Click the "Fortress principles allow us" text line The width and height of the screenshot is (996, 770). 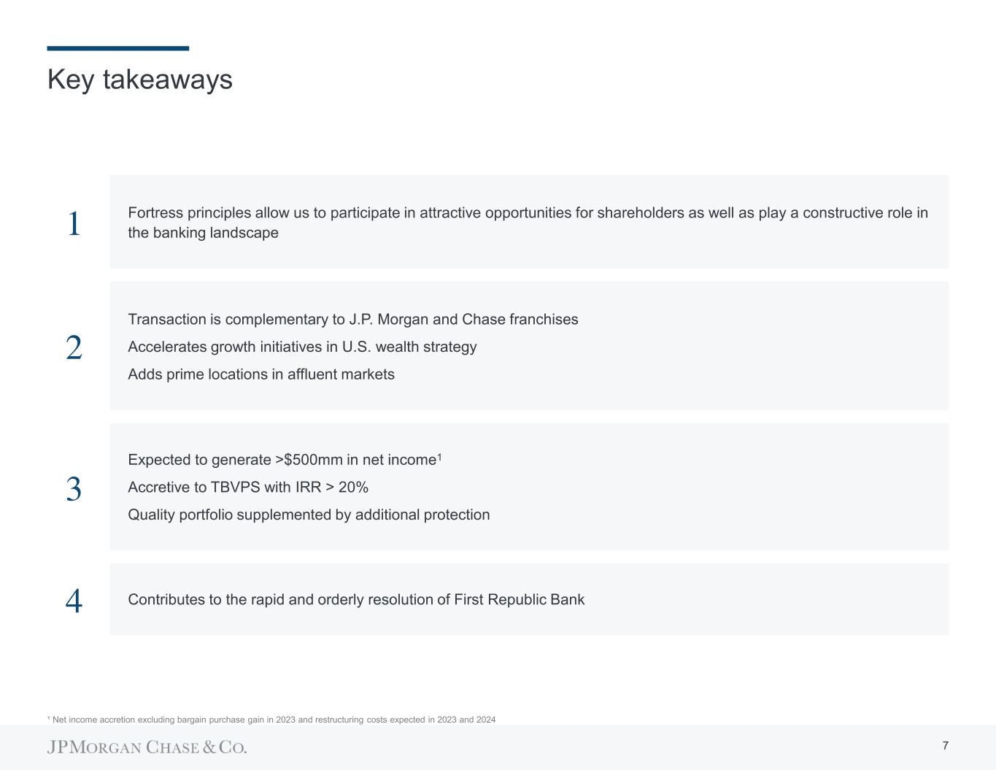coord(527,213)
